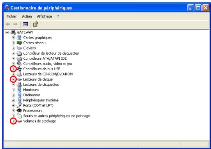Select the GATEWAY label
Image resolution: width=211 pixels, height=149 pixels.
click(25, 32)
